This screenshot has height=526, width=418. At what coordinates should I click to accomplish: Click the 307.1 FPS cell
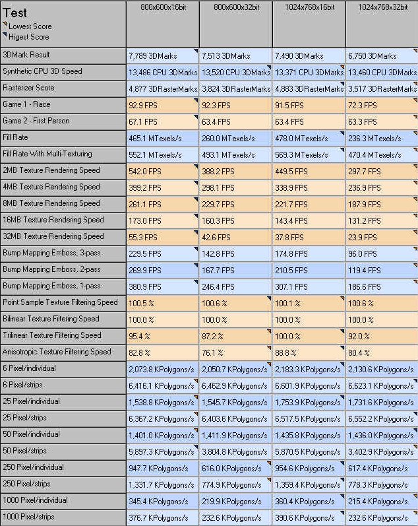pyautogui.click(x=309, y=287)
